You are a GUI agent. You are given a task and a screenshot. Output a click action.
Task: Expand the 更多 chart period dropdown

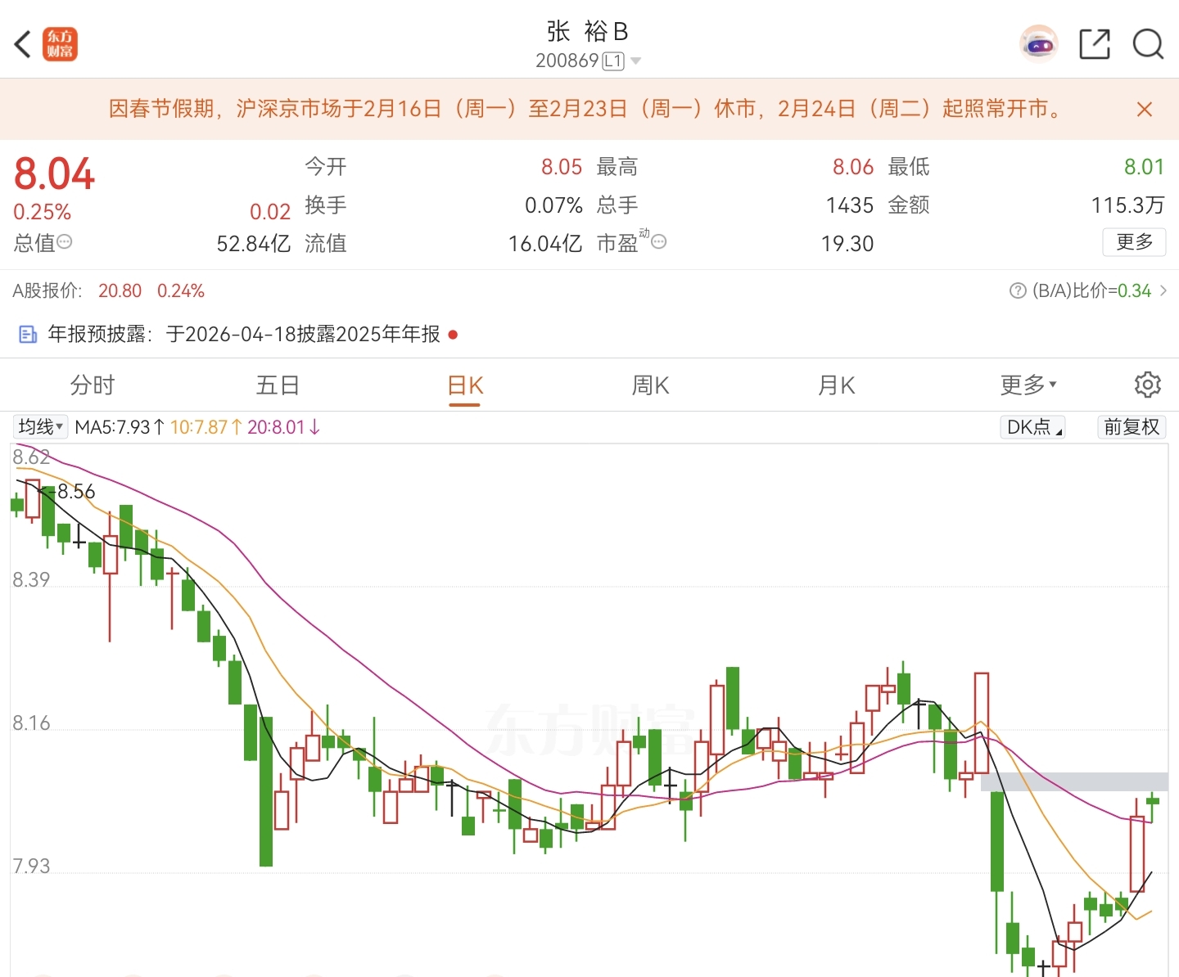tap(1028, 385)
